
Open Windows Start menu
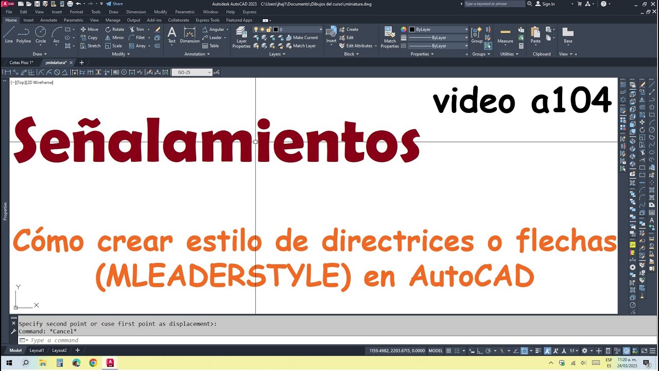click(9, 363)
